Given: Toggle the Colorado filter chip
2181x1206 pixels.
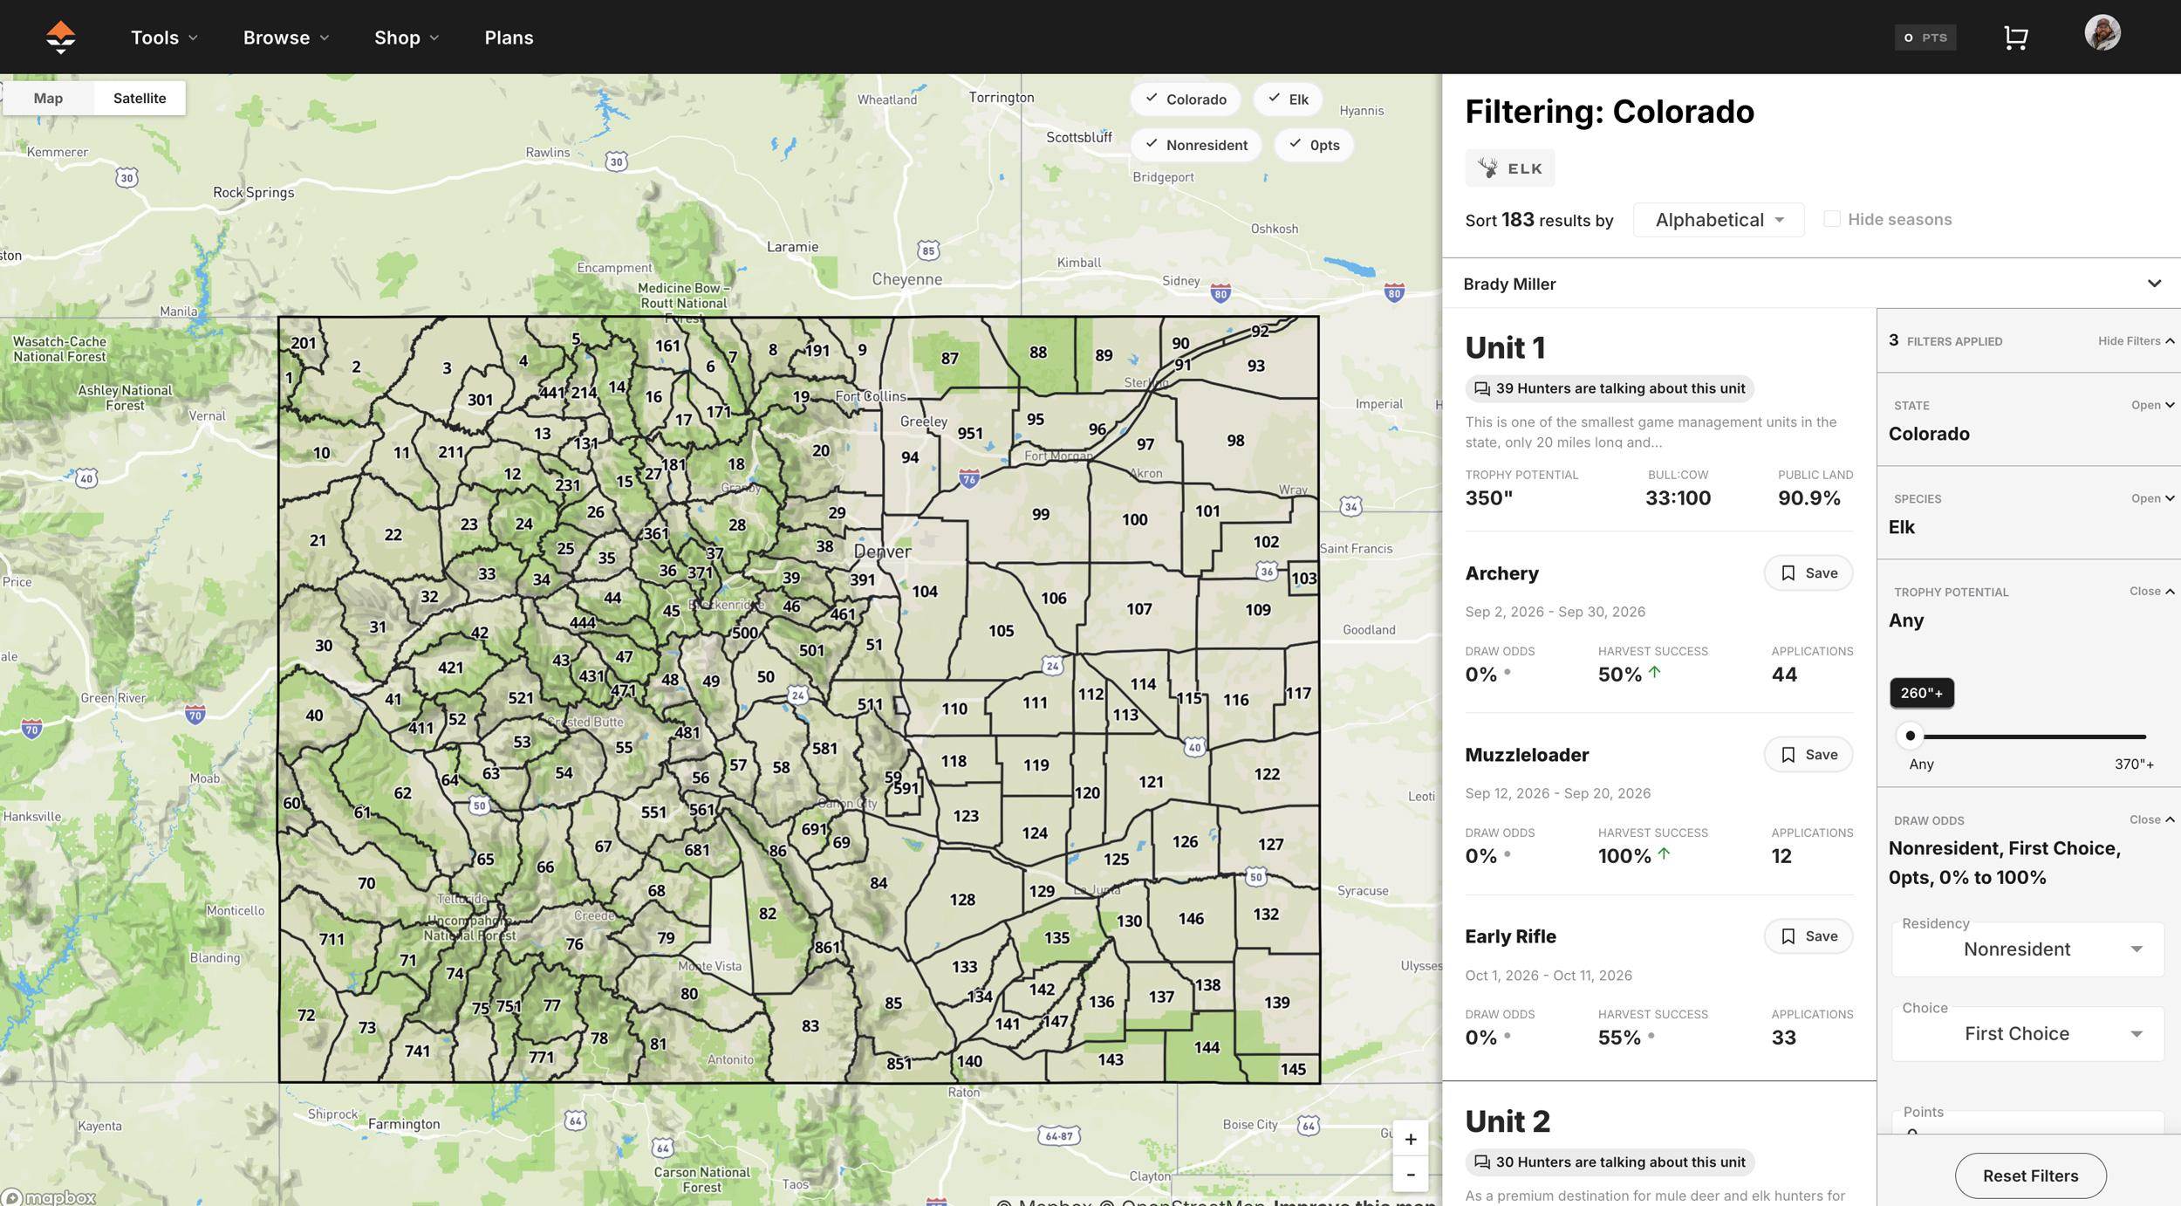Looking at the screenshot, I should tap(1186, 99).
